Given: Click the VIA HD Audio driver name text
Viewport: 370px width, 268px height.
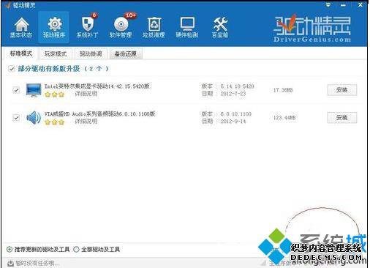Looking at the screenshot, I should point(99,113).
